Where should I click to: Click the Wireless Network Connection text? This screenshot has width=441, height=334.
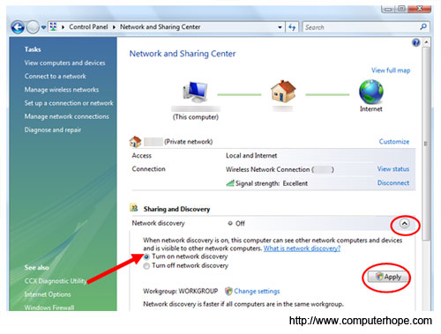click(x=267, y=169)
